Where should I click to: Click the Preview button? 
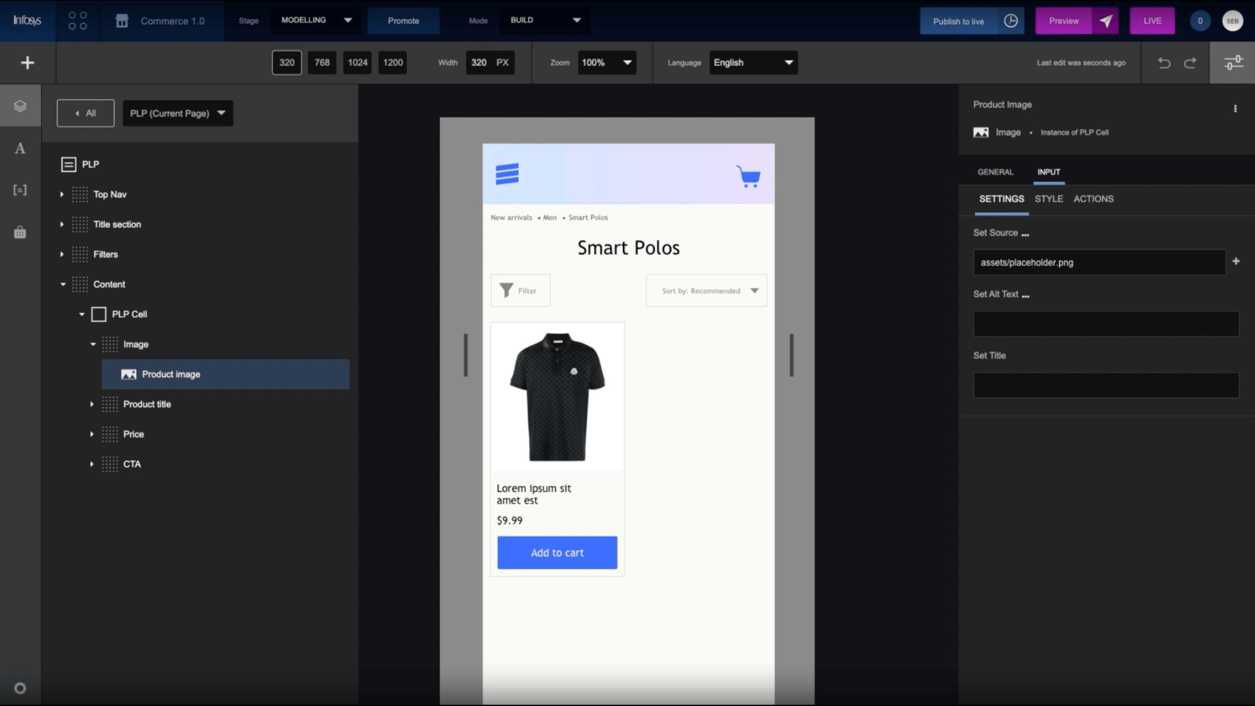[1064, 21]
